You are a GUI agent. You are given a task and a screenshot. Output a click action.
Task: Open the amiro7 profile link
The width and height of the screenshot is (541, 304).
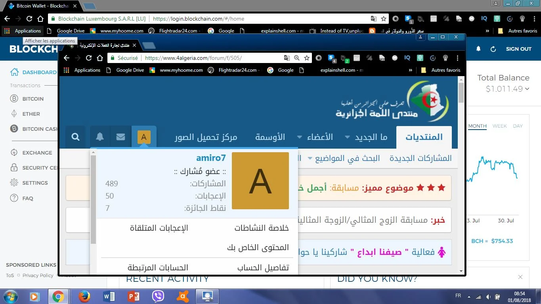211,158
